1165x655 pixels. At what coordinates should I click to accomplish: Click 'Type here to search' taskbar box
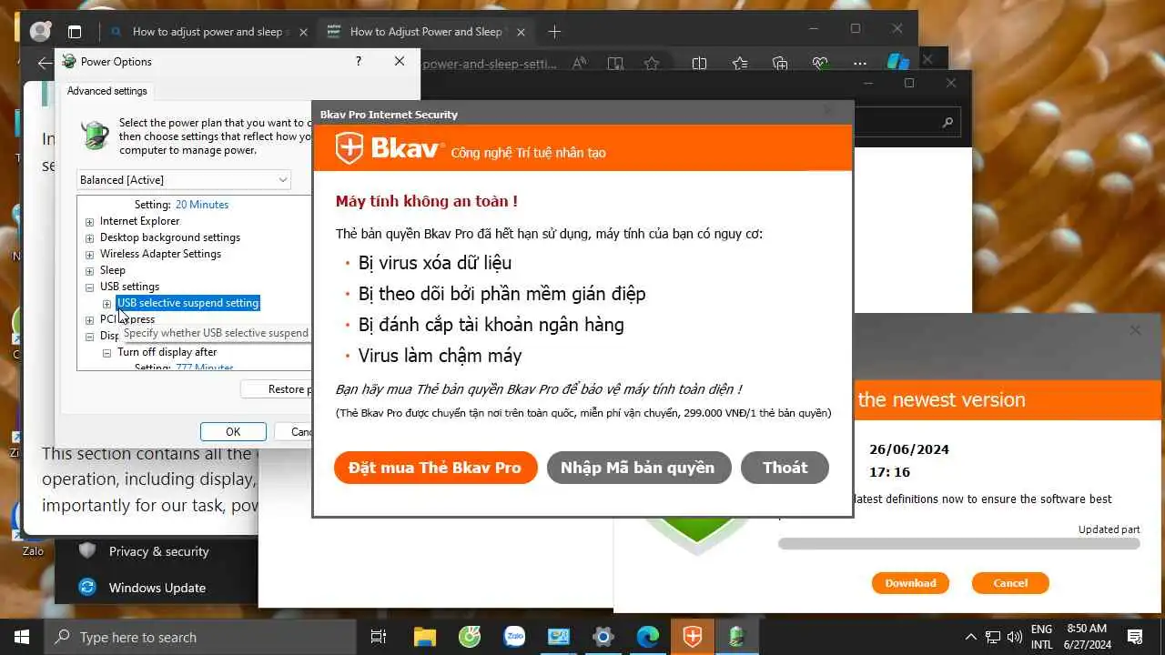200,637
